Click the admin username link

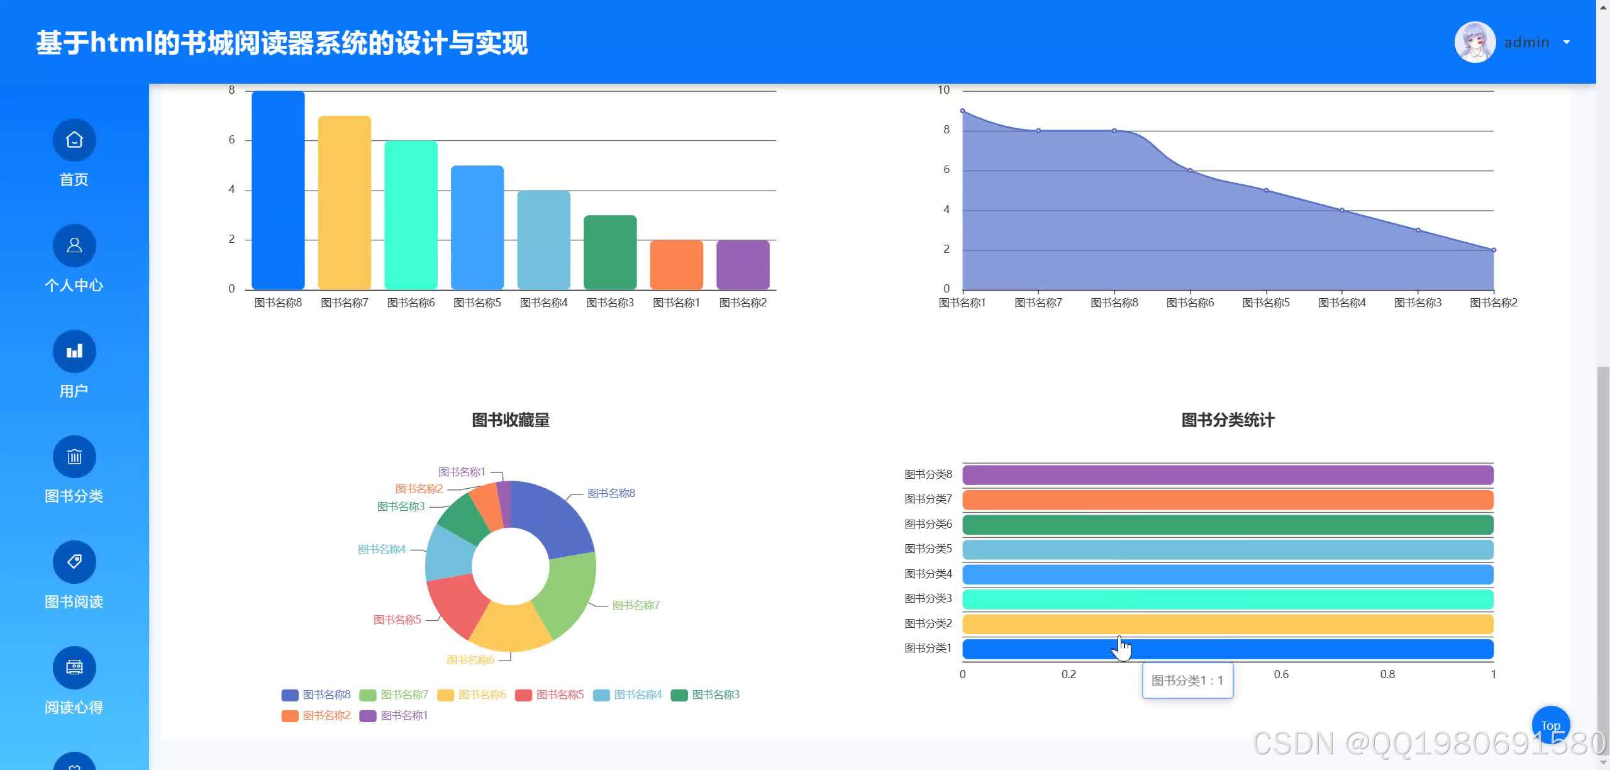(x=1526, y=42)
